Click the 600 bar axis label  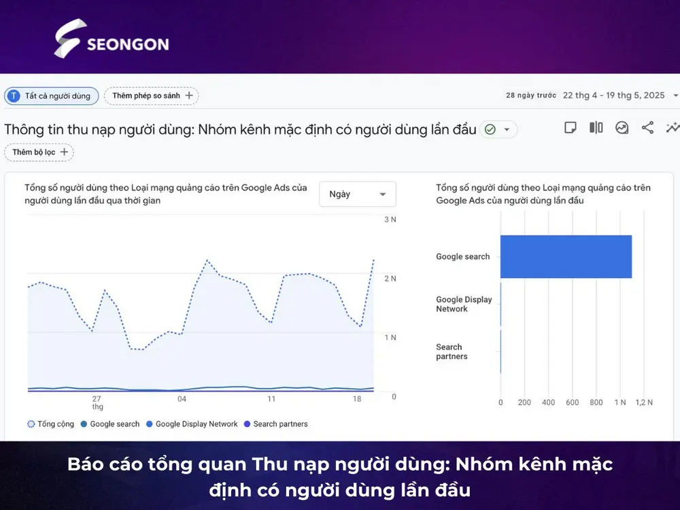(572, 403)
